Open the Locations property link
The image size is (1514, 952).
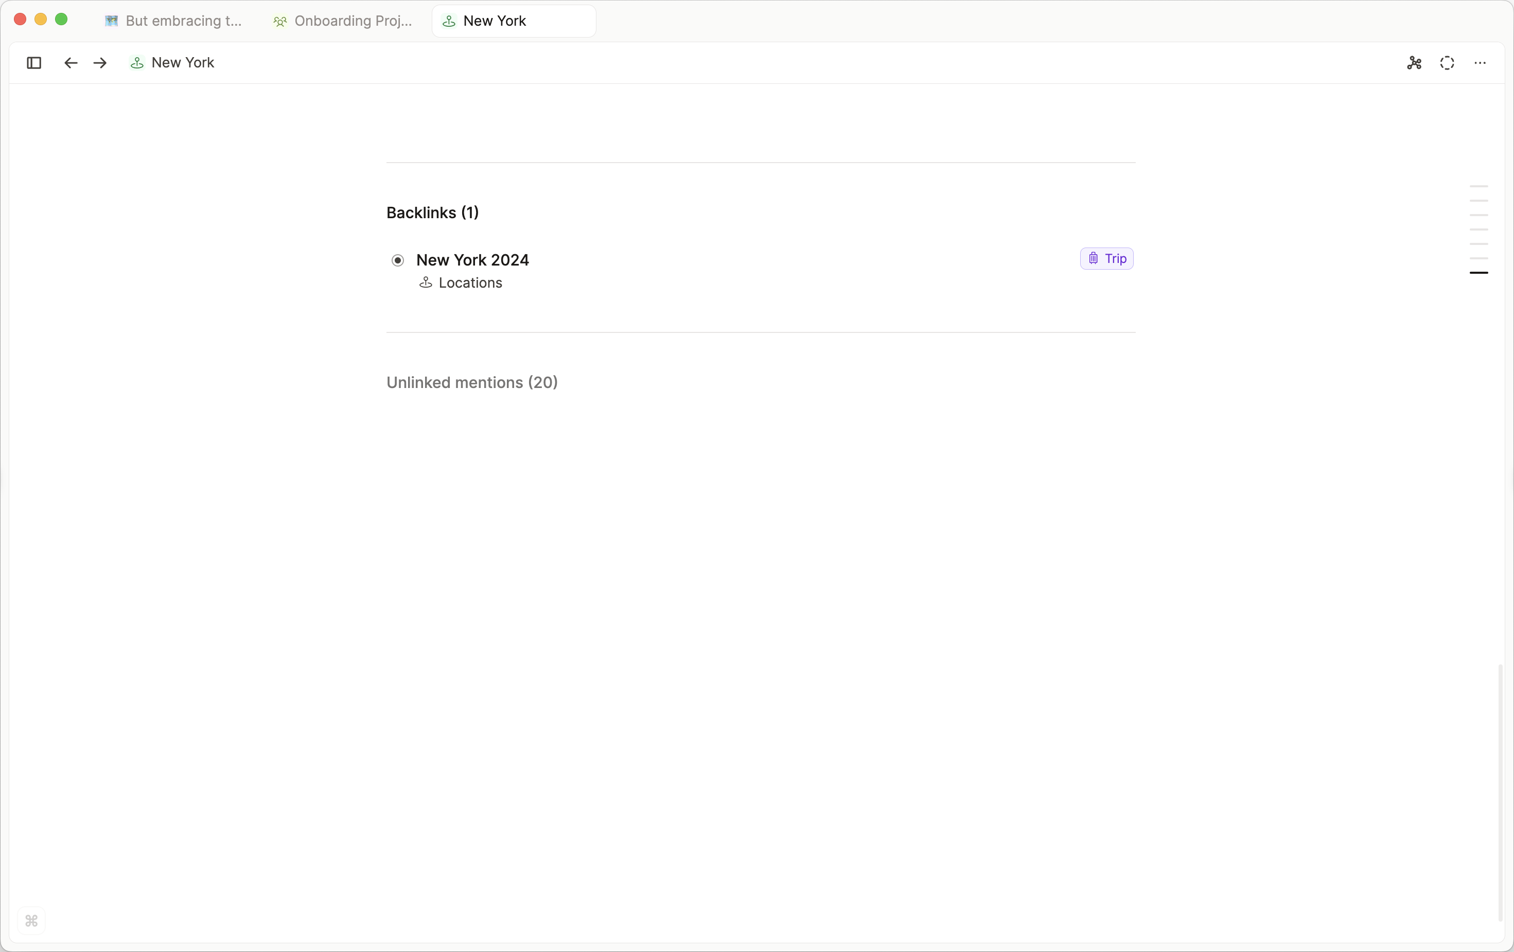tap(470, 283)
